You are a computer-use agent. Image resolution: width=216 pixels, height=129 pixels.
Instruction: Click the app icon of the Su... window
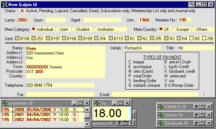(97, 103)
